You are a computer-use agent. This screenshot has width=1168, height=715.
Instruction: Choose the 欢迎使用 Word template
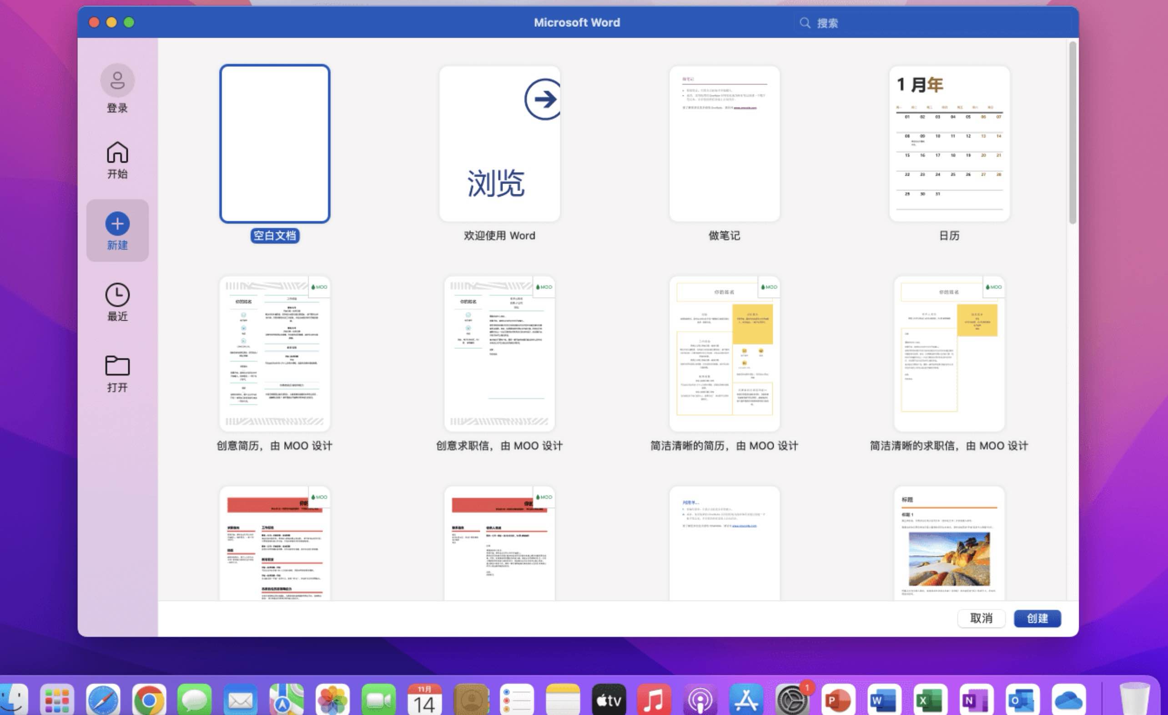(x=499, y=144)
